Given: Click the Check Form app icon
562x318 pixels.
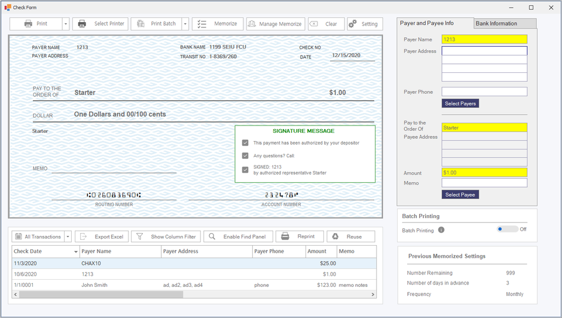Looking at the screenshot, I should pos(8,7).
